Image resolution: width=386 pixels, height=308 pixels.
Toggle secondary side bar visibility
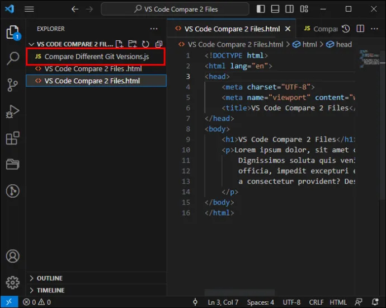[290, 9]
